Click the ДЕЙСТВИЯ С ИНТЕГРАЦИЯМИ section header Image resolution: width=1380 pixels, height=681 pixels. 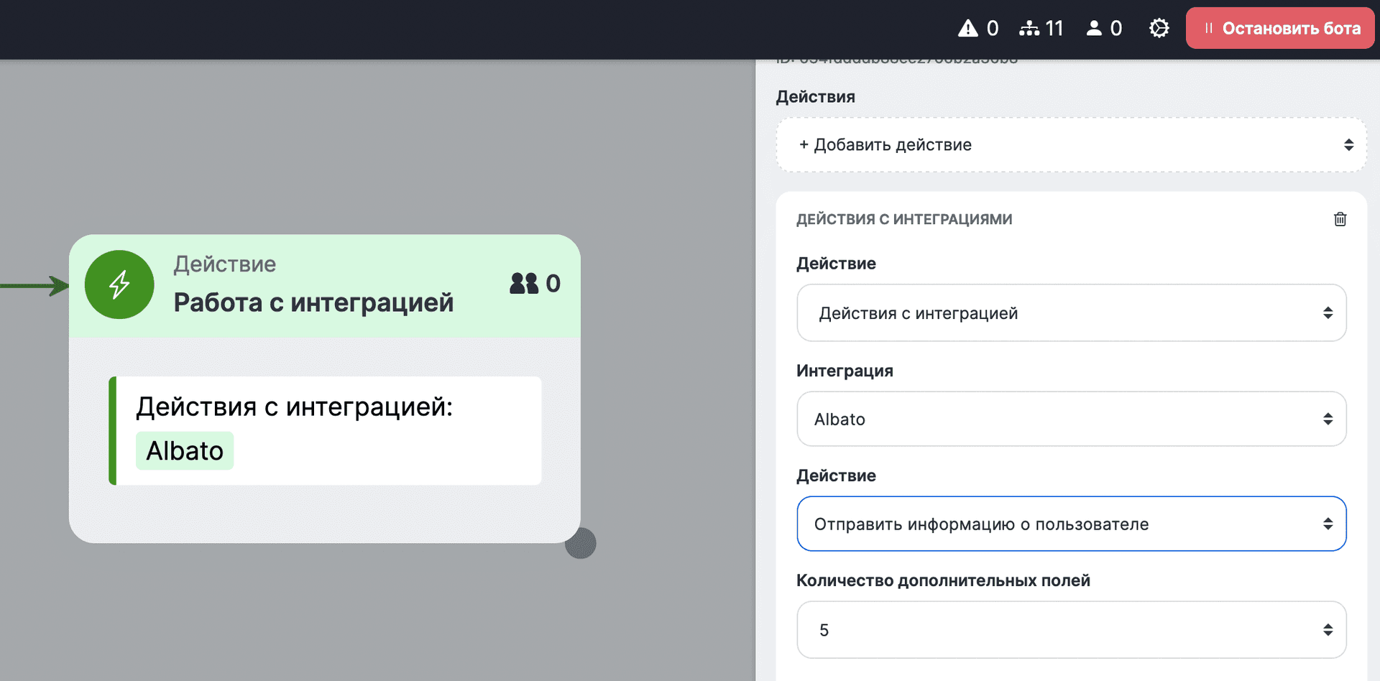click(x=904, y=220)
